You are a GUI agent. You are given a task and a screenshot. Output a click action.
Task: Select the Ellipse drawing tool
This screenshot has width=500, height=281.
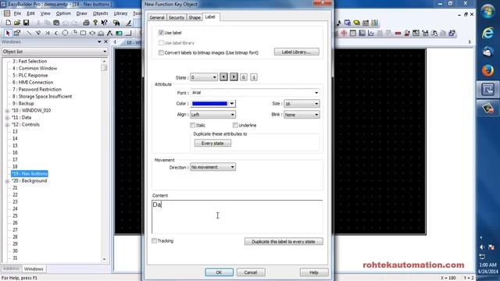(x=65, y=33)
